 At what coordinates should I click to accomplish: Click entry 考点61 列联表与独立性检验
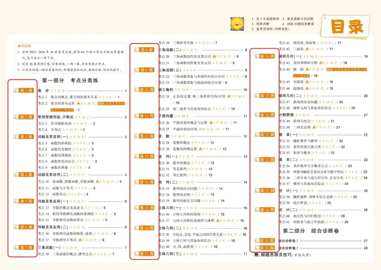[314, 222]
